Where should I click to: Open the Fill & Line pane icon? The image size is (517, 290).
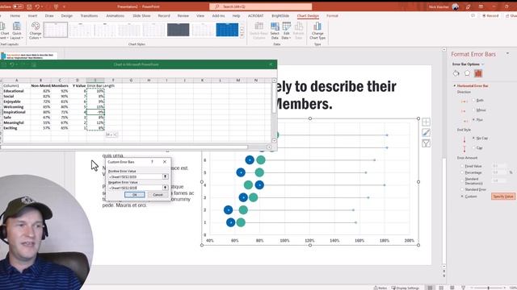pyautogui.click(x=456, y=73)
